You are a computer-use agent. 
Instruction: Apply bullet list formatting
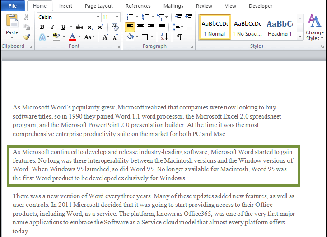tap(130, 17)
